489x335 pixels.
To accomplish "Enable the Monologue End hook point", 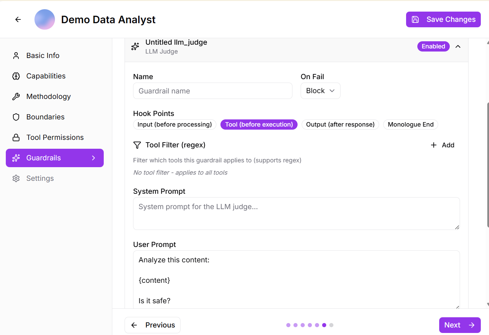I will click(x=410, y=125).
